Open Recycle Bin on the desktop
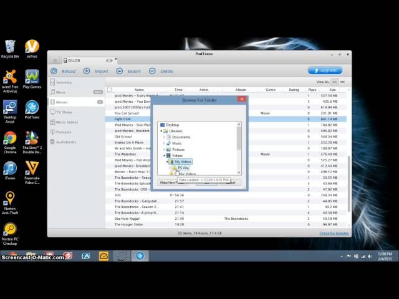 [x=10, y=49]
